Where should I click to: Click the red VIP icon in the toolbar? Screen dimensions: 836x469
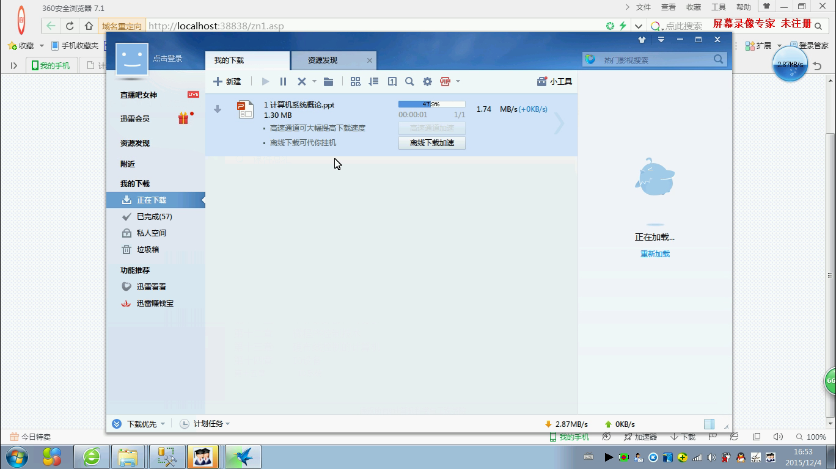click(445, 81)
